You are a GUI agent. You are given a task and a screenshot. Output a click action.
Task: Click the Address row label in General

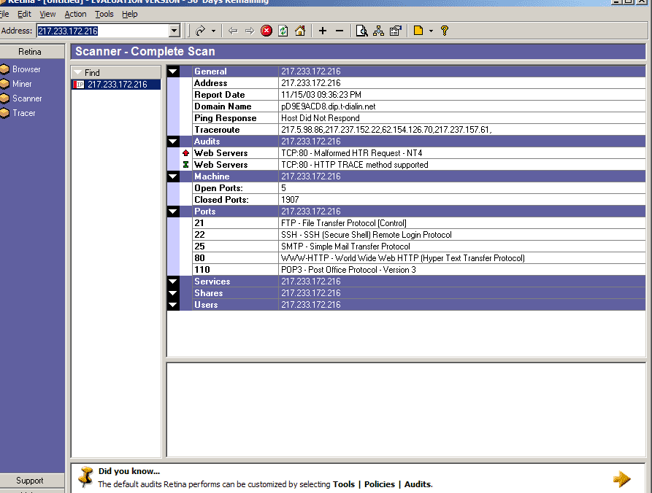211,83
